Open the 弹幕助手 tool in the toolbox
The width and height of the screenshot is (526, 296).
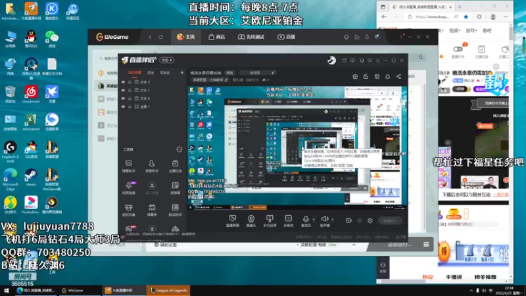click(x=128, y=166)
